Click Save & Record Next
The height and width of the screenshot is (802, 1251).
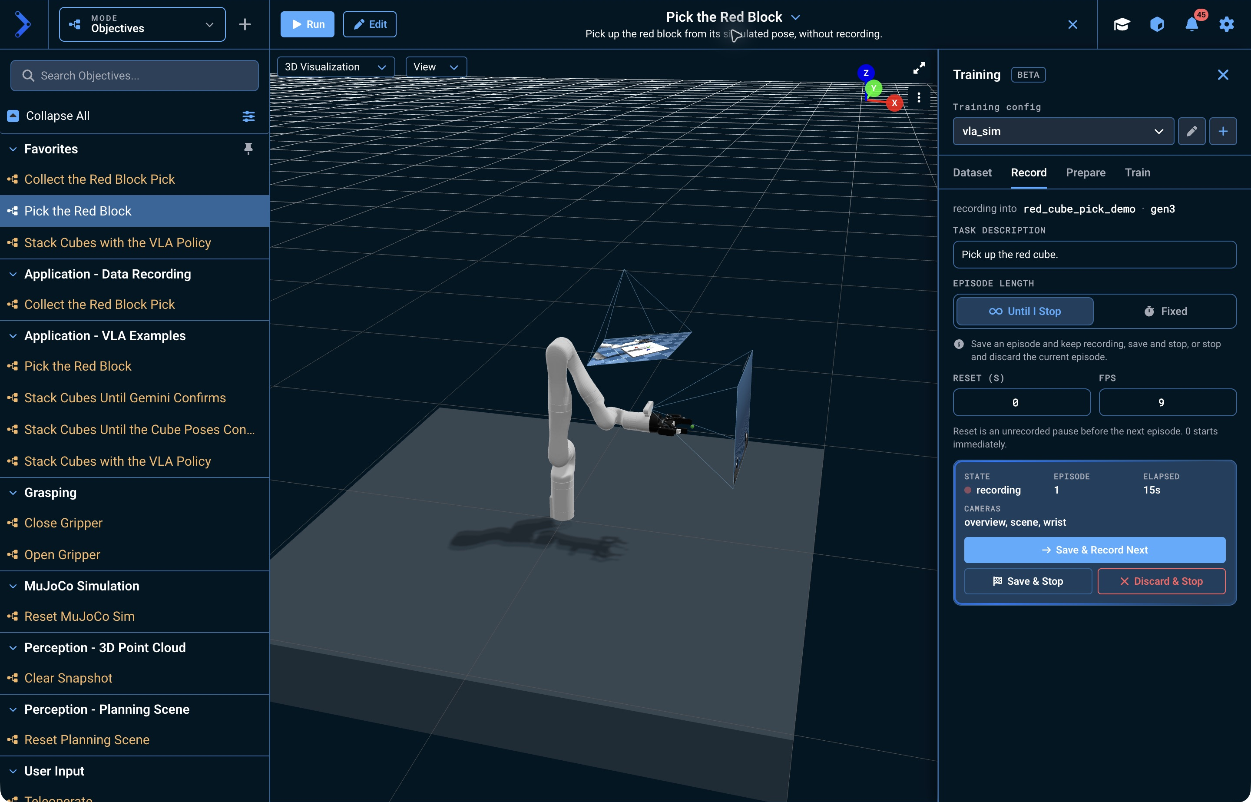pos(1094,550)
